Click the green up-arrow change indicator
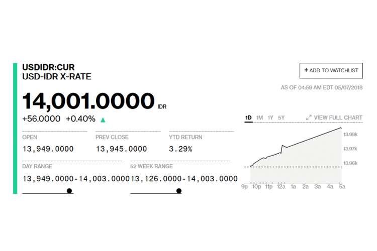 pos(103,120)
